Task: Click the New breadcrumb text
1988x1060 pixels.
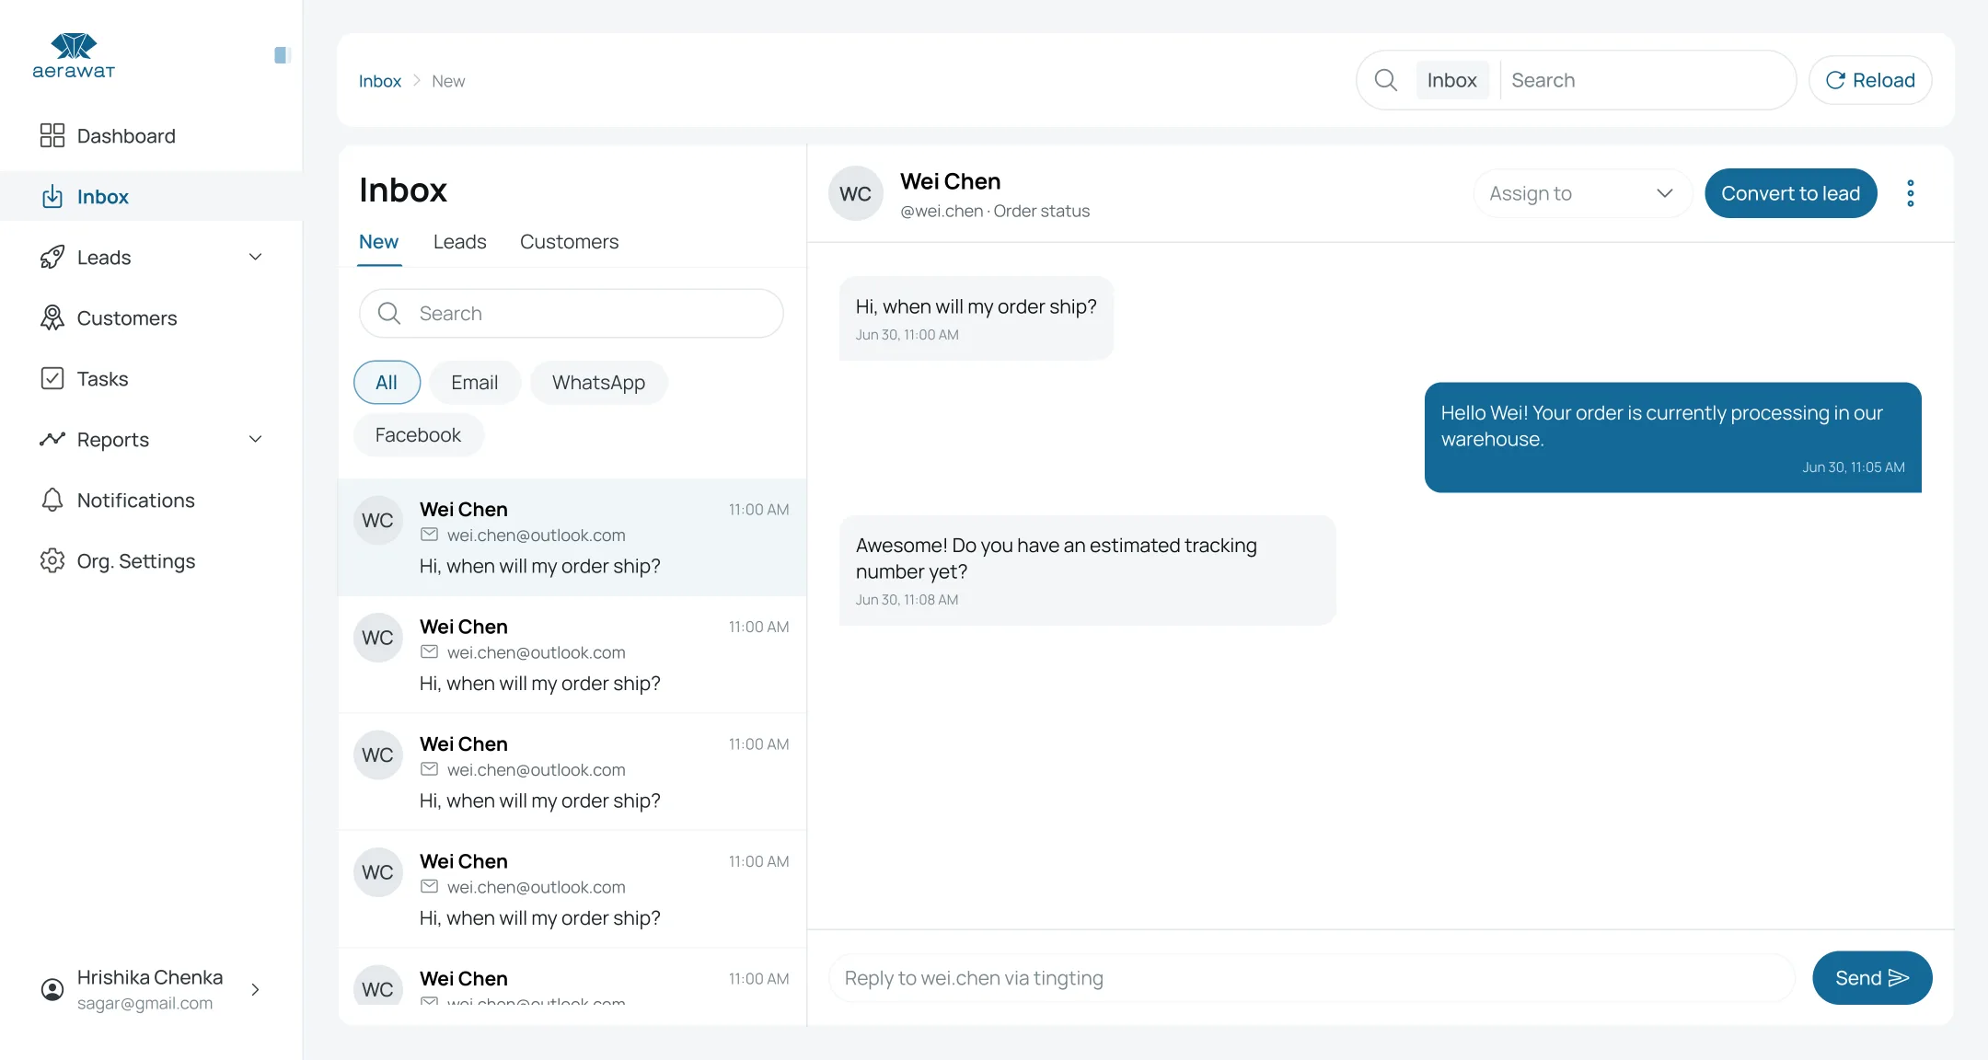Action: (x=448, y=81)
